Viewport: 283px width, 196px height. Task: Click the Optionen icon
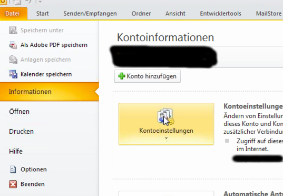(x=13, y=170)
